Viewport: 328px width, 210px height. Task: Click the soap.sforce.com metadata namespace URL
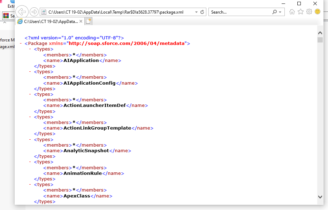click(x=127, y=44)
